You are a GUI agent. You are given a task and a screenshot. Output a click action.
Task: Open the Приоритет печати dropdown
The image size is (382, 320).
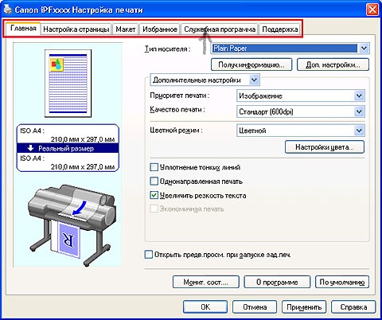point(301,96)
